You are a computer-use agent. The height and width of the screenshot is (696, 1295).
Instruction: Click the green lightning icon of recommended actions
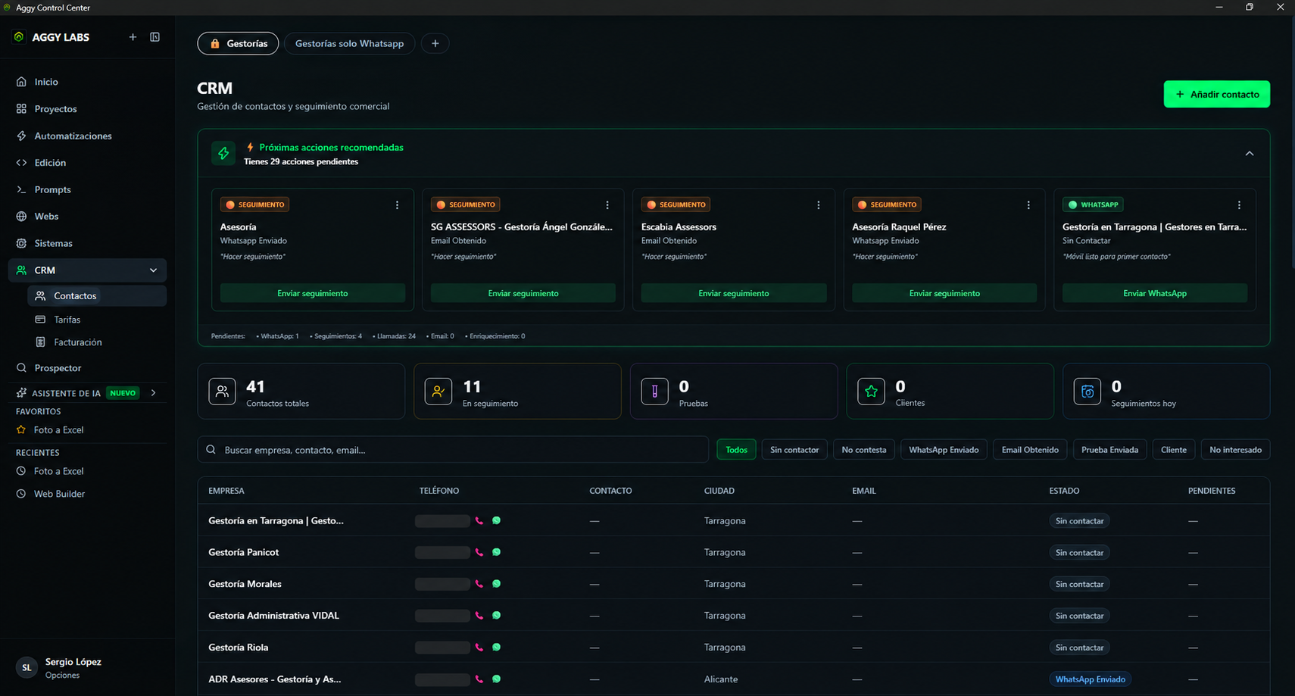tap(223, 154)
